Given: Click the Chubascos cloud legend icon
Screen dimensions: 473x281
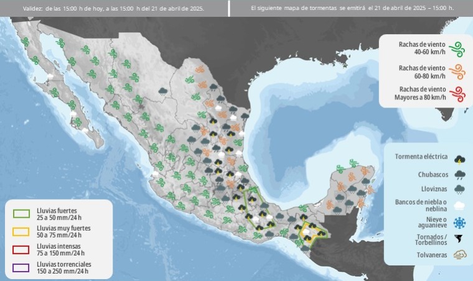Looking at the screenshot, I should (x=459, y=175).
